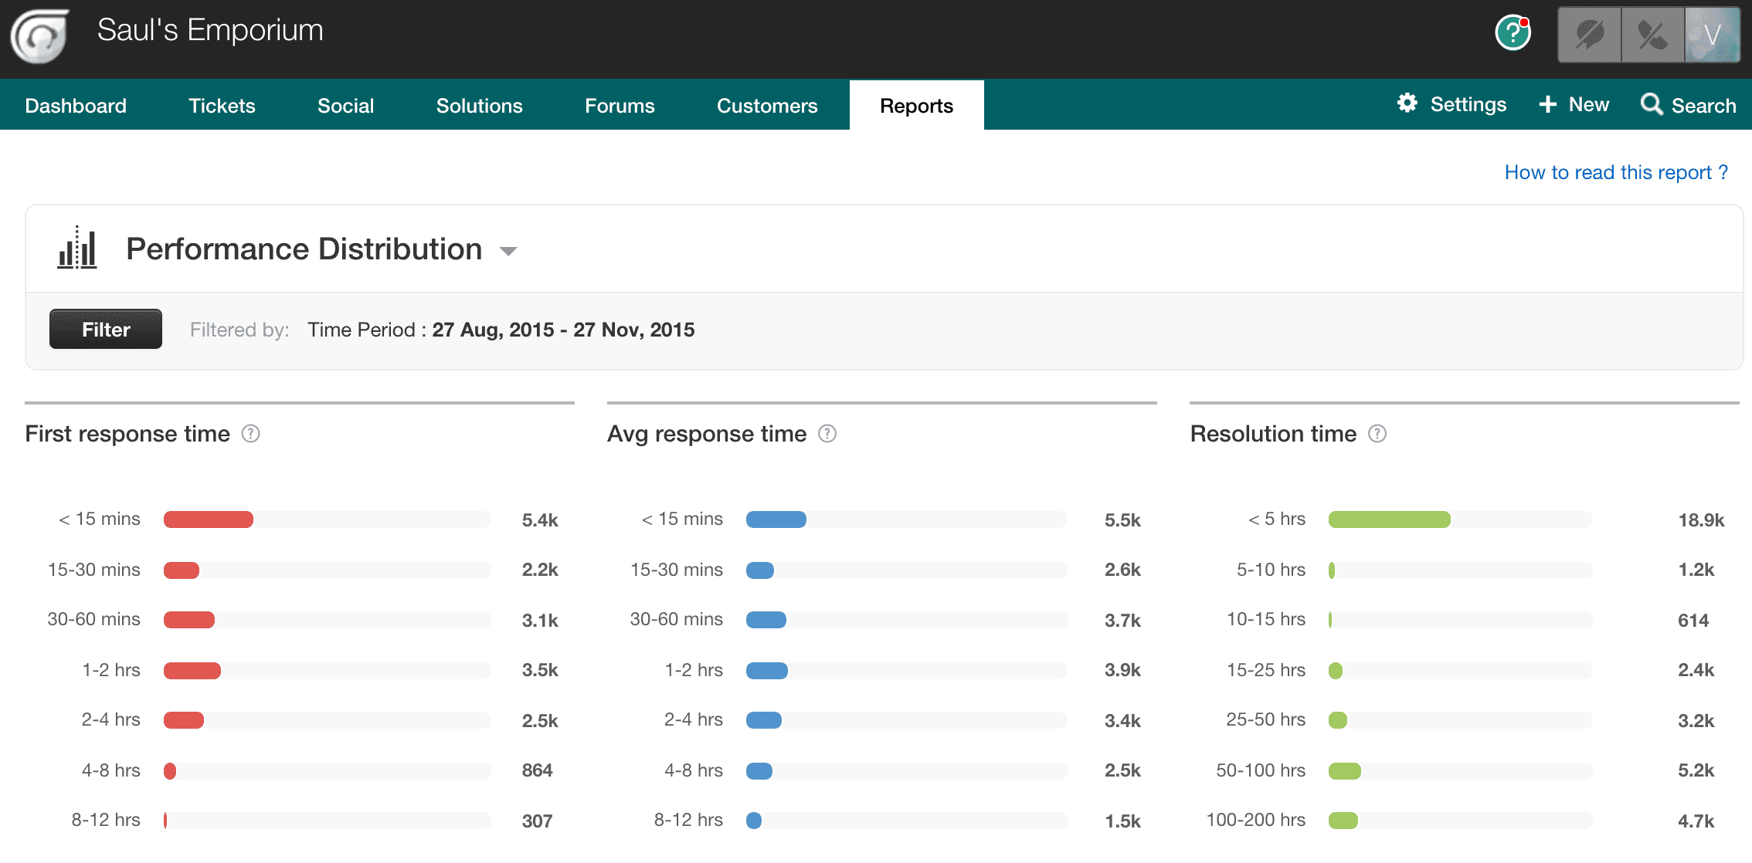Open the Tickets tab
Viewport: 1752px width, 863px height.
[222, 106]
